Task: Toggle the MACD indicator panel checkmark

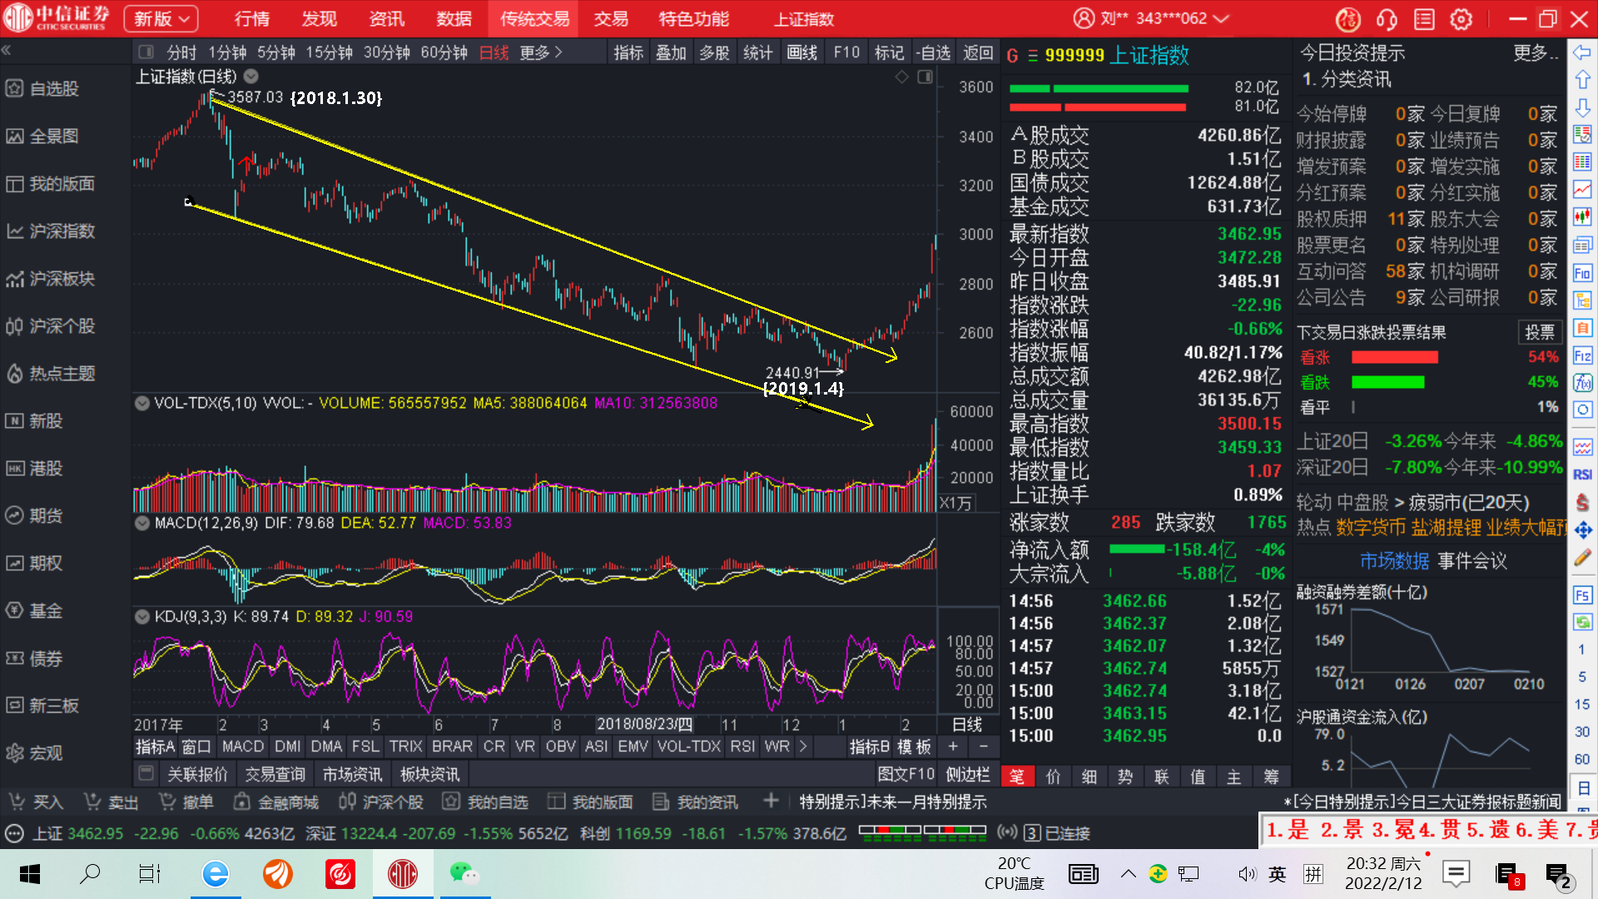Action: click(142, 523)
